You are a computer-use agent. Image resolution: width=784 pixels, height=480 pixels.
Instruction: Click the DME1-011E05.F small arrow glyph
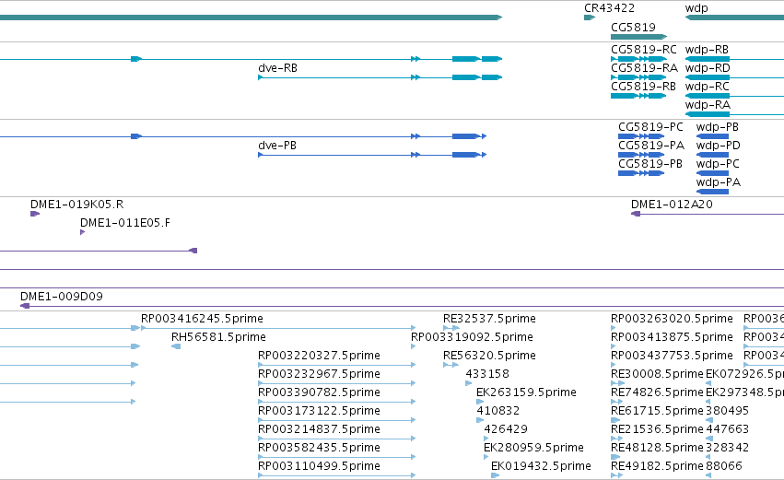83,232
